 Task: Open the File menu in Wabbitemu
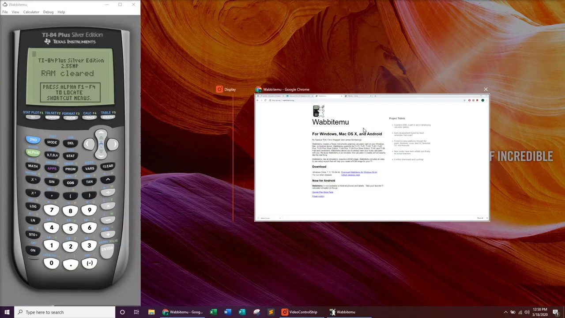5,12
